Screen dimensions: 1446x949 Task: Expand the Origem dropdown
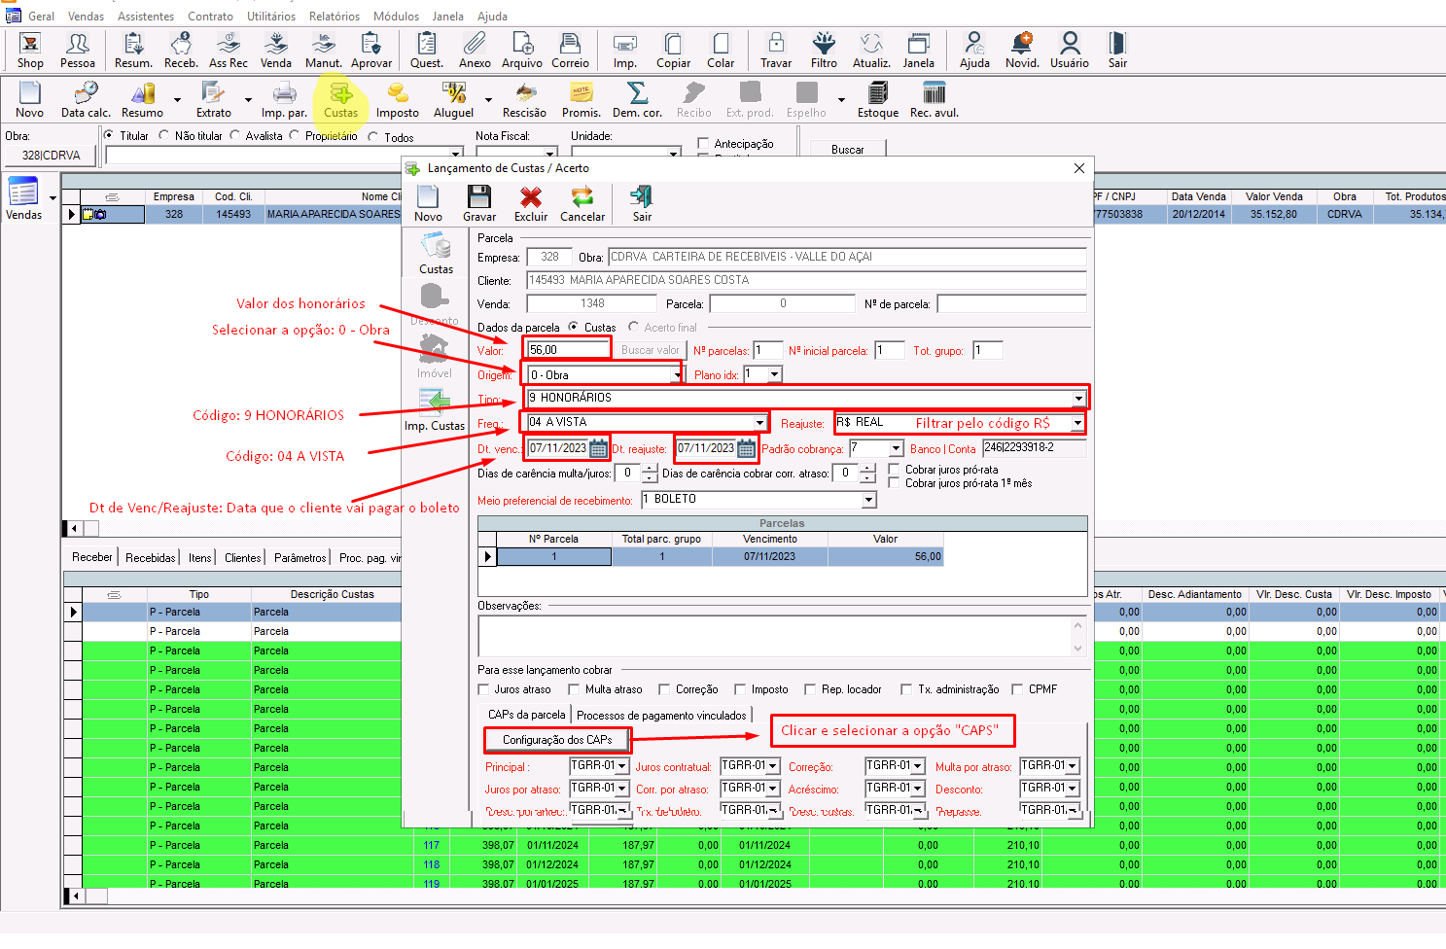click(x=677, y=375)
